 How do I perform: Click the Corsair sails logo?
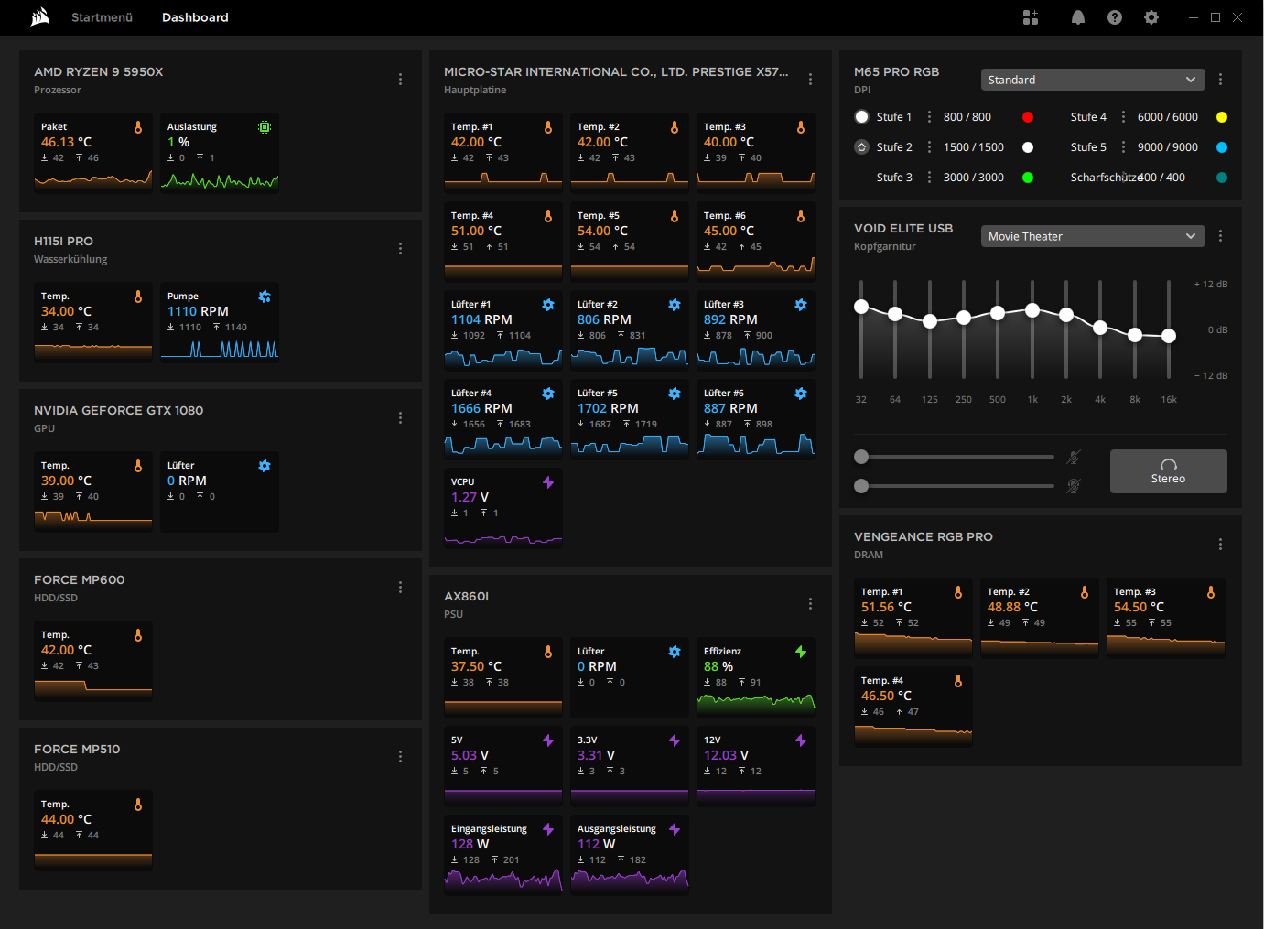(40, 17)
